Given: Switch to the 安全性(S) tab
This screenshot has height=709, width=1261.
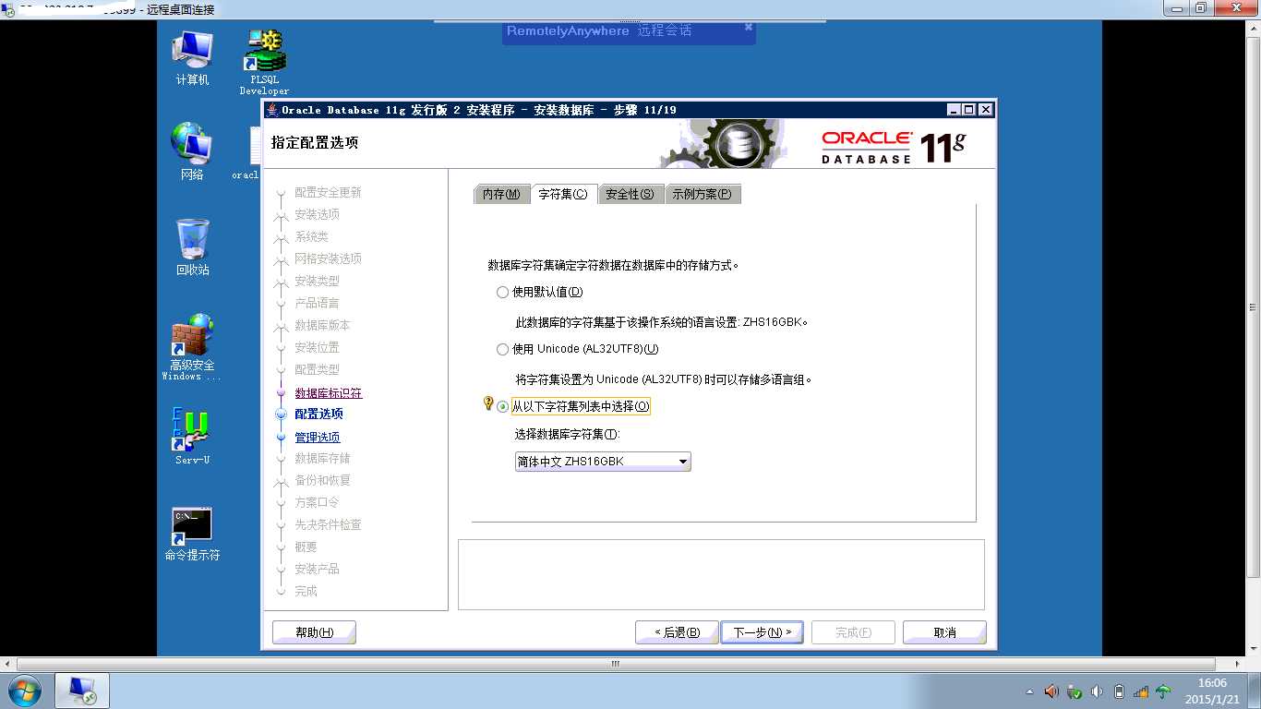Looking at the screenshot, I should [x=630, y=195].
